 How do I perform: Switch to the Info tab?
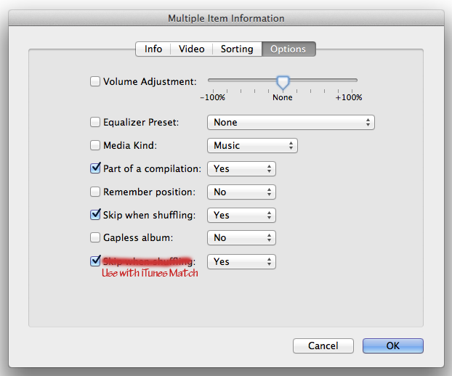click(153, 49)
